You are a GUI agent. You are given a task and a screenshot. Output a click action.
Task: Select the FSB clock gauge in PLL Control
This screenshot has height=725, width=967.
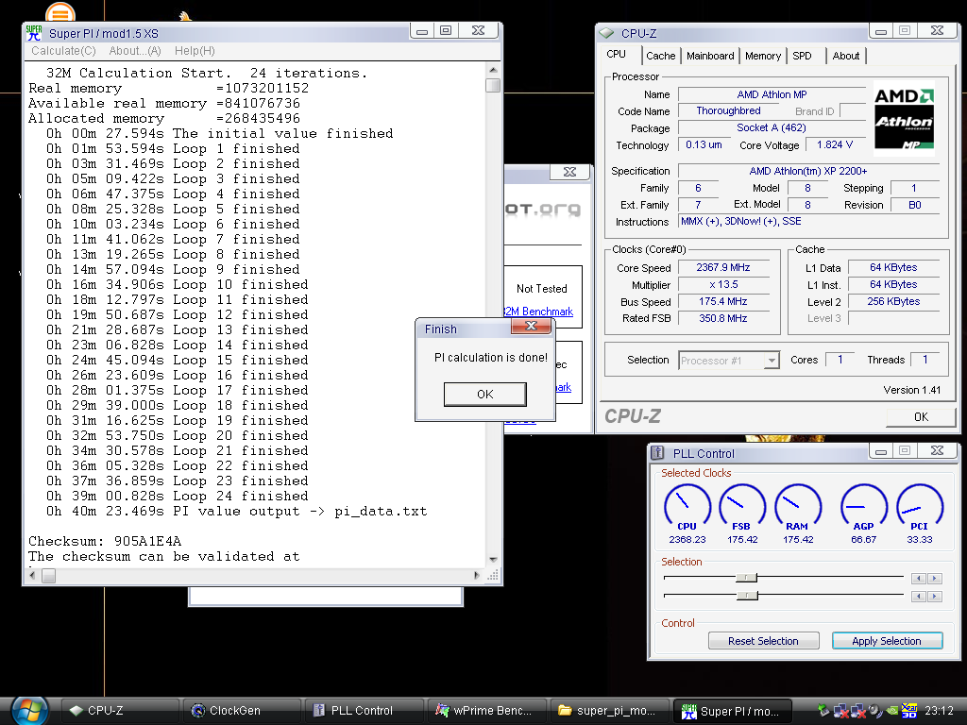pos(742,507)
